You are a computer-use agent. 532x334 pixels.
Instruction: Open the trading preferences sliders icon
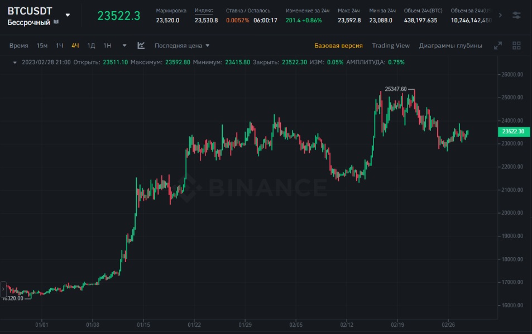516,16
